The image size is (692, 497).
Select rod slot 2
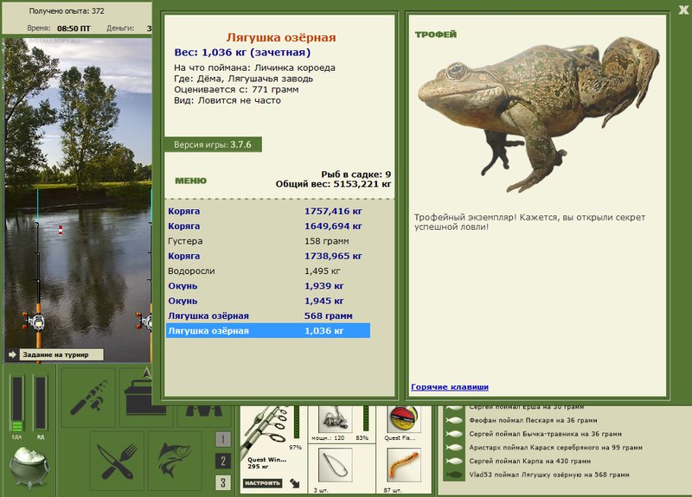tap(223, 461)
